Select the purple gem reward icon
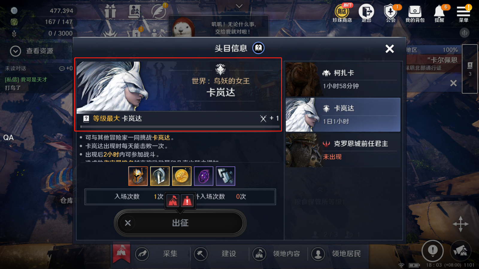479x269 pixels. point(204,176)
